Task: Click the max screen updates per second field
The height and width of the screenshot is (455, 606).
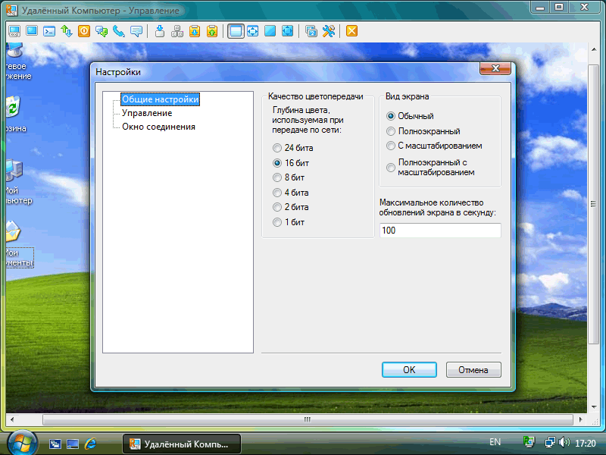Action: click(439, 231)
